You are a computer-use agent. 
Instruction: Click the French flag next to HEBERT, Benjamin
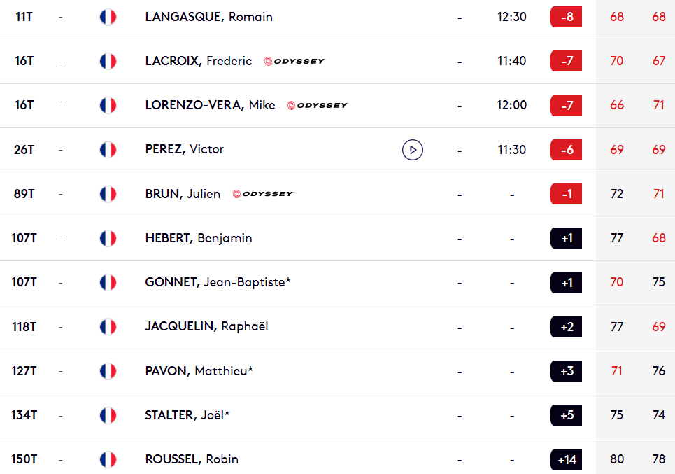click(108, 238)
